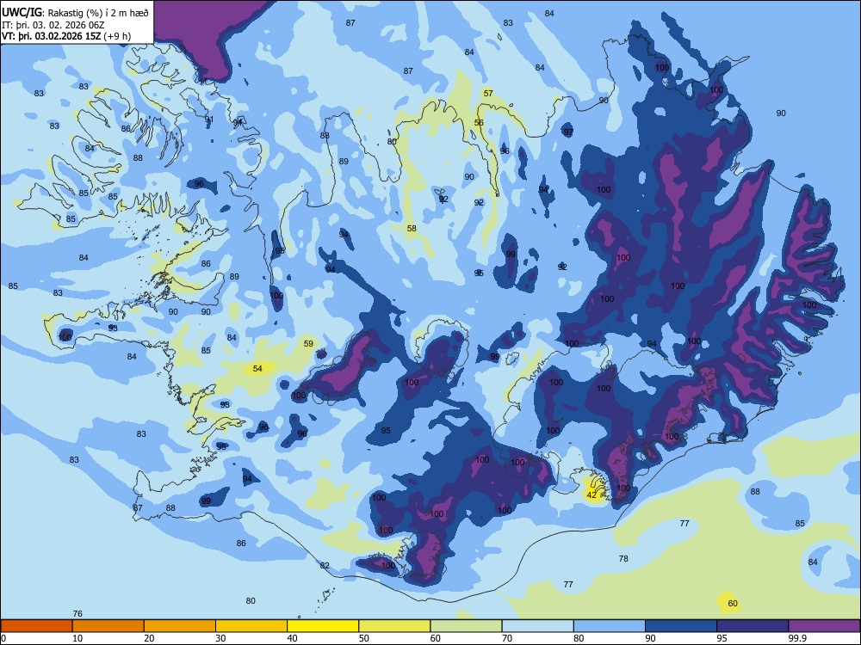The image size is (861, 645).
Task: Click the humidity value '56' on the map
Action: tap(479, 122)
